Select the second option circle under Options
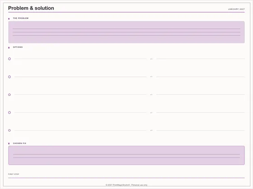 [x=9, y=77]
